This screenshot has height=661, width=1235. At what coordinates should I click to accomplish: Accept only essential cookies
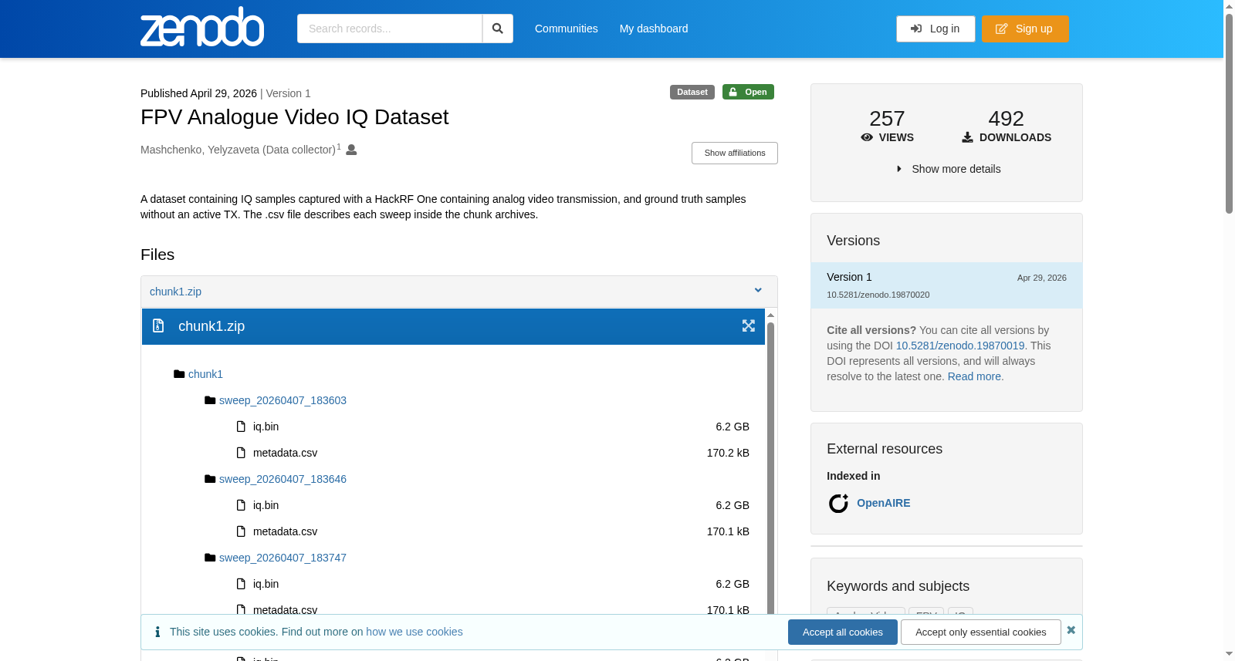pyautogui.click(x=981, y=632)
